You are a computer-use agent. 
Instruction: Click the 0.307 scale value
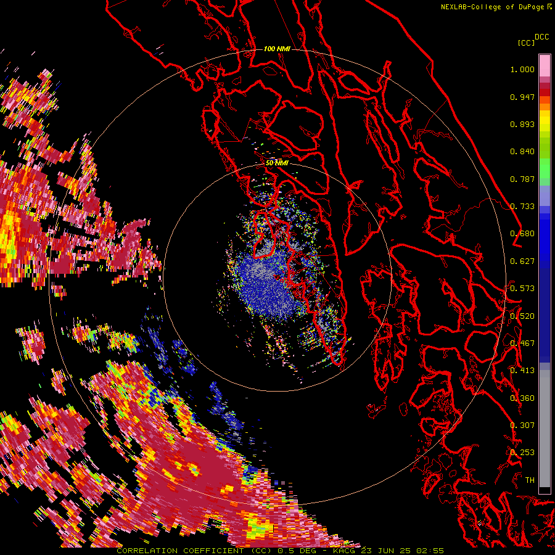(x=522, y=425)
